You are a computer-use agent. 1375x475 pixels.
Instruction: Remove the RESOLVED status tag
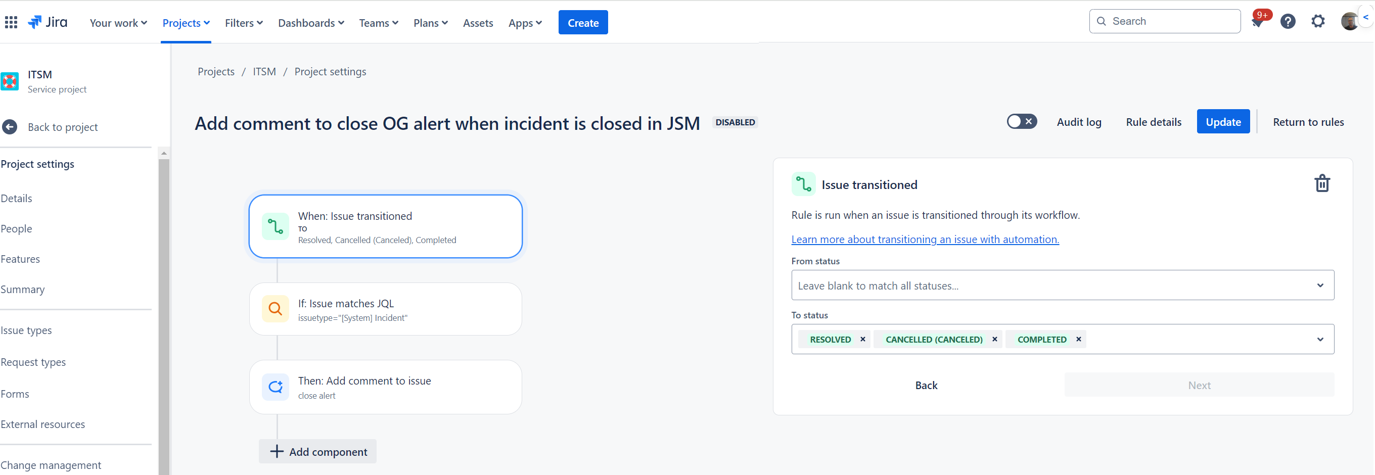point(862,339)
